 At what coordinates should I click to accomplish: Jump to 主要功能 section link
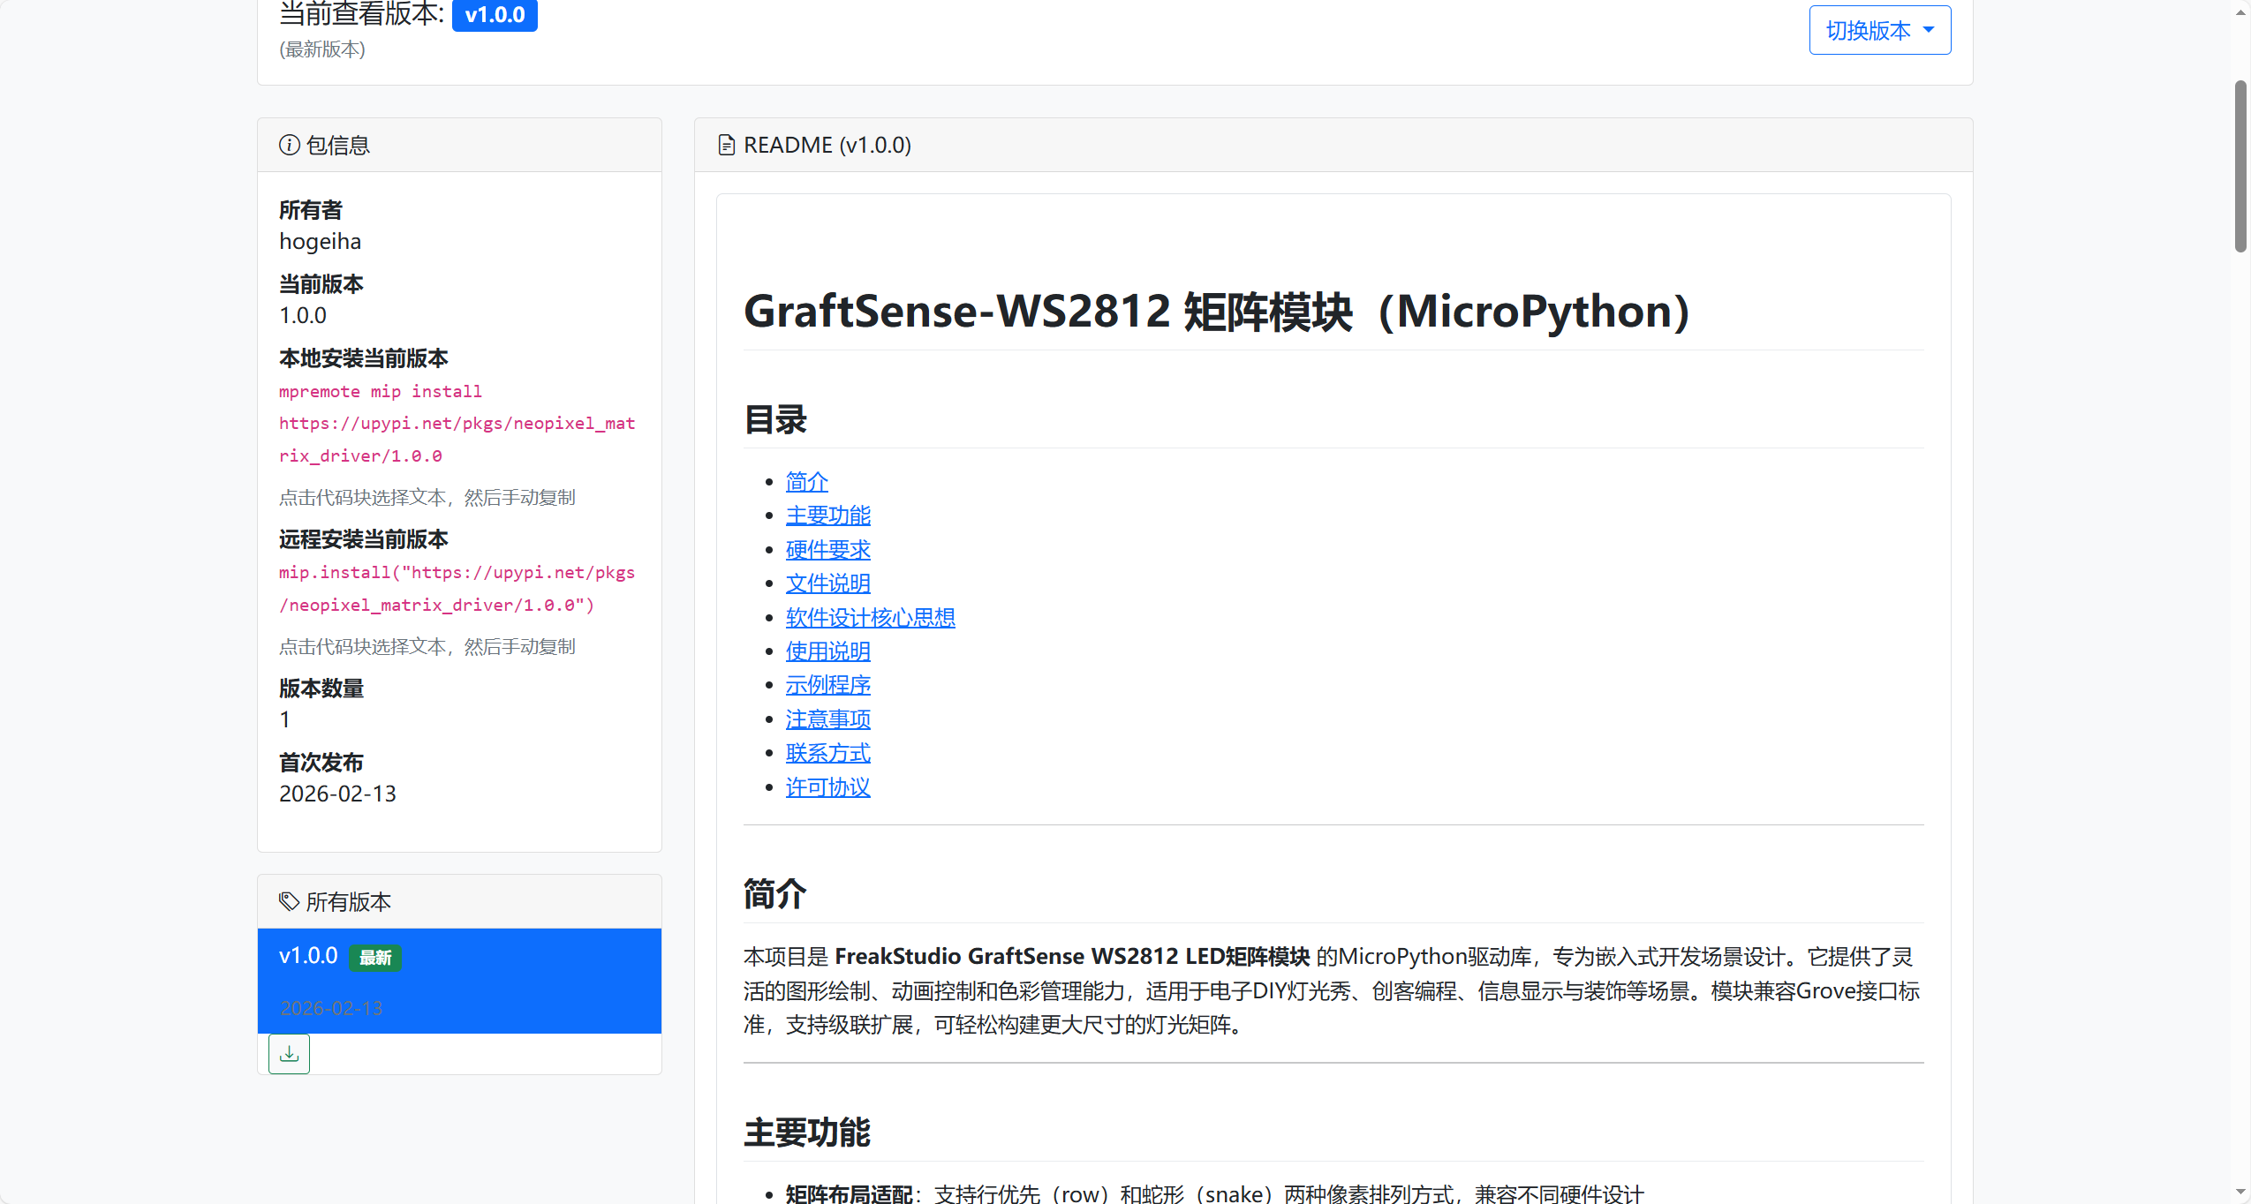tap(827, 515)
